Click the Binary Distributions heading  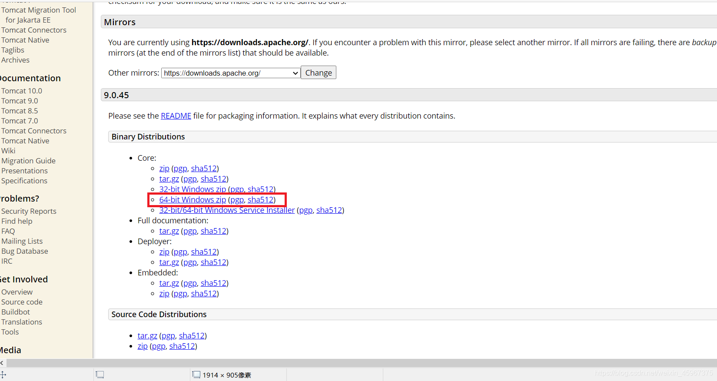pos(148,137)
